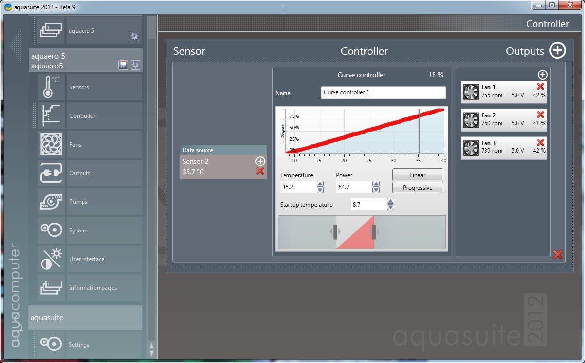The height and width of the screenshot is (363, 585).
Task: Remove Fan 1 output
Action: (x=540, y=87)
